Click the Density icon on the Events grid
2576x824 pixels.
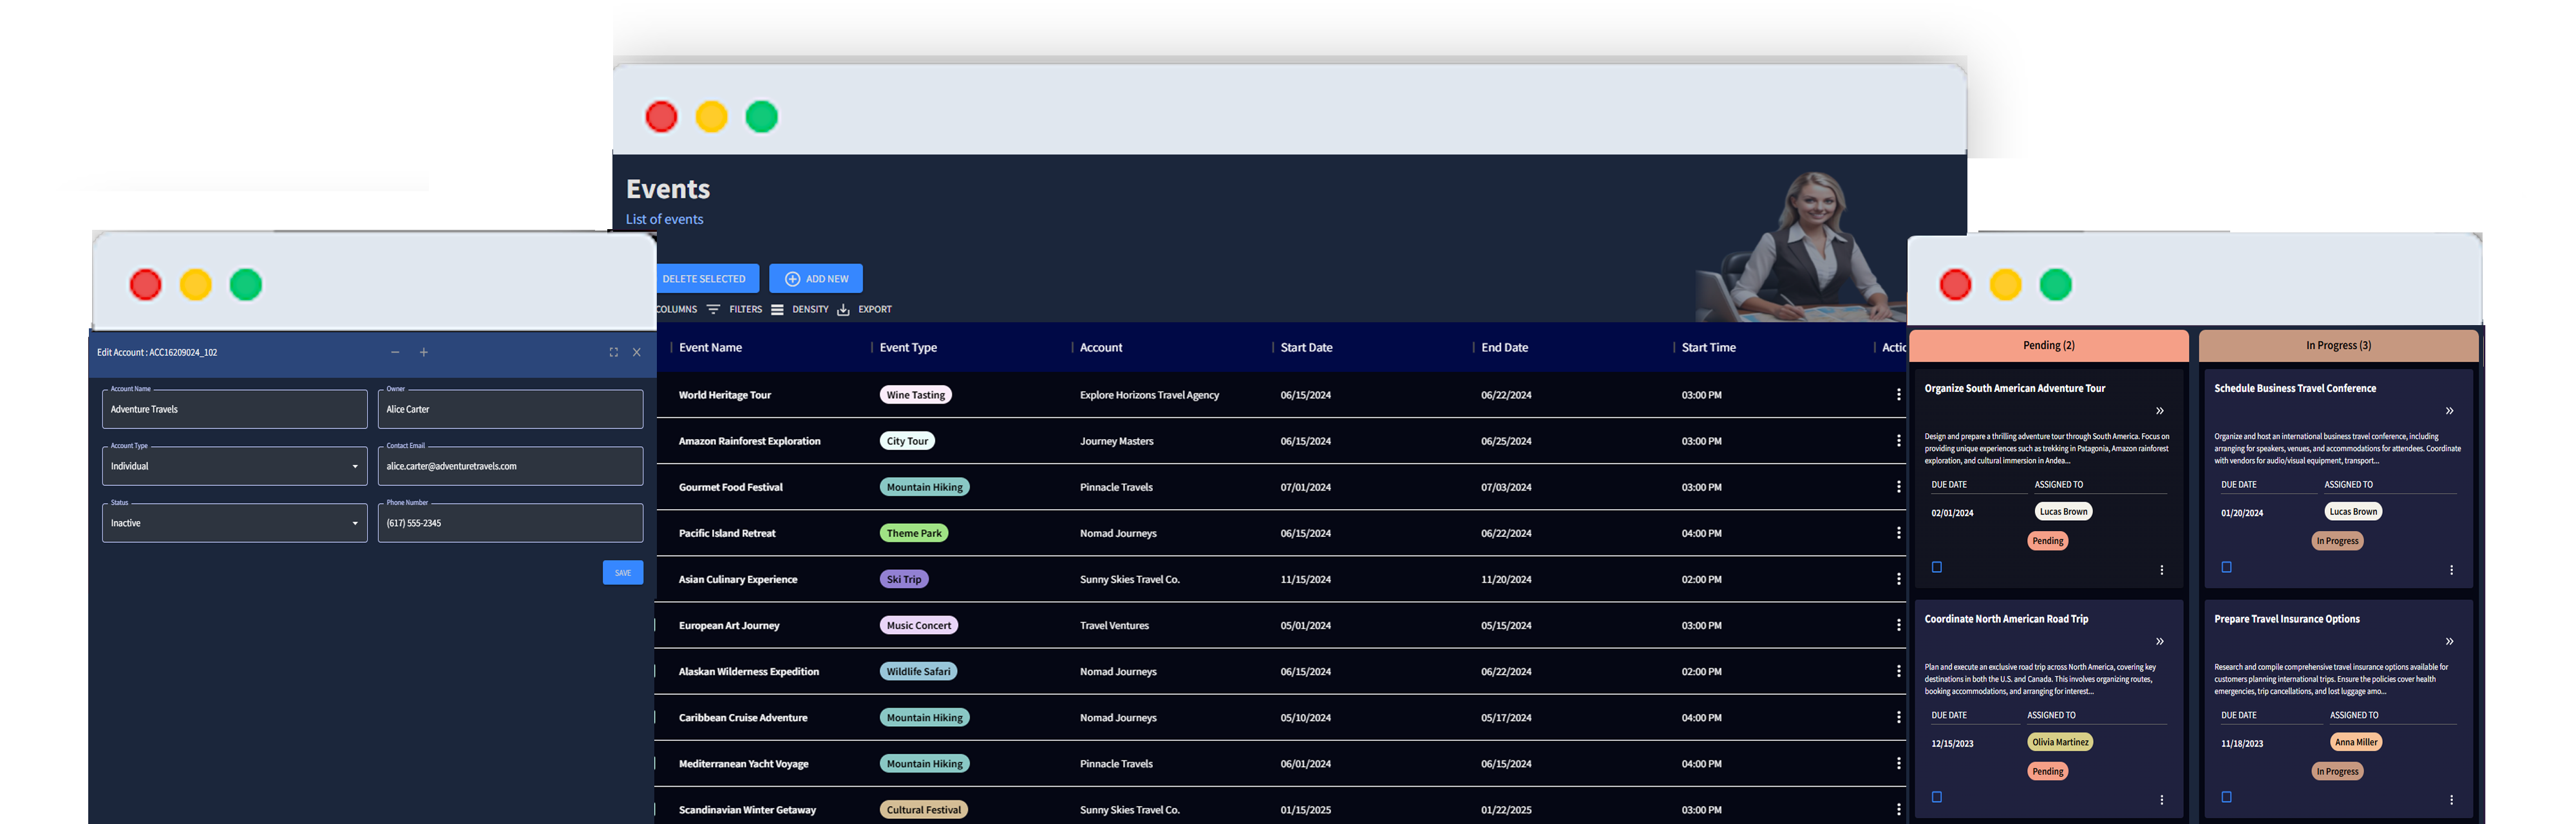click(x=778, y=309)
